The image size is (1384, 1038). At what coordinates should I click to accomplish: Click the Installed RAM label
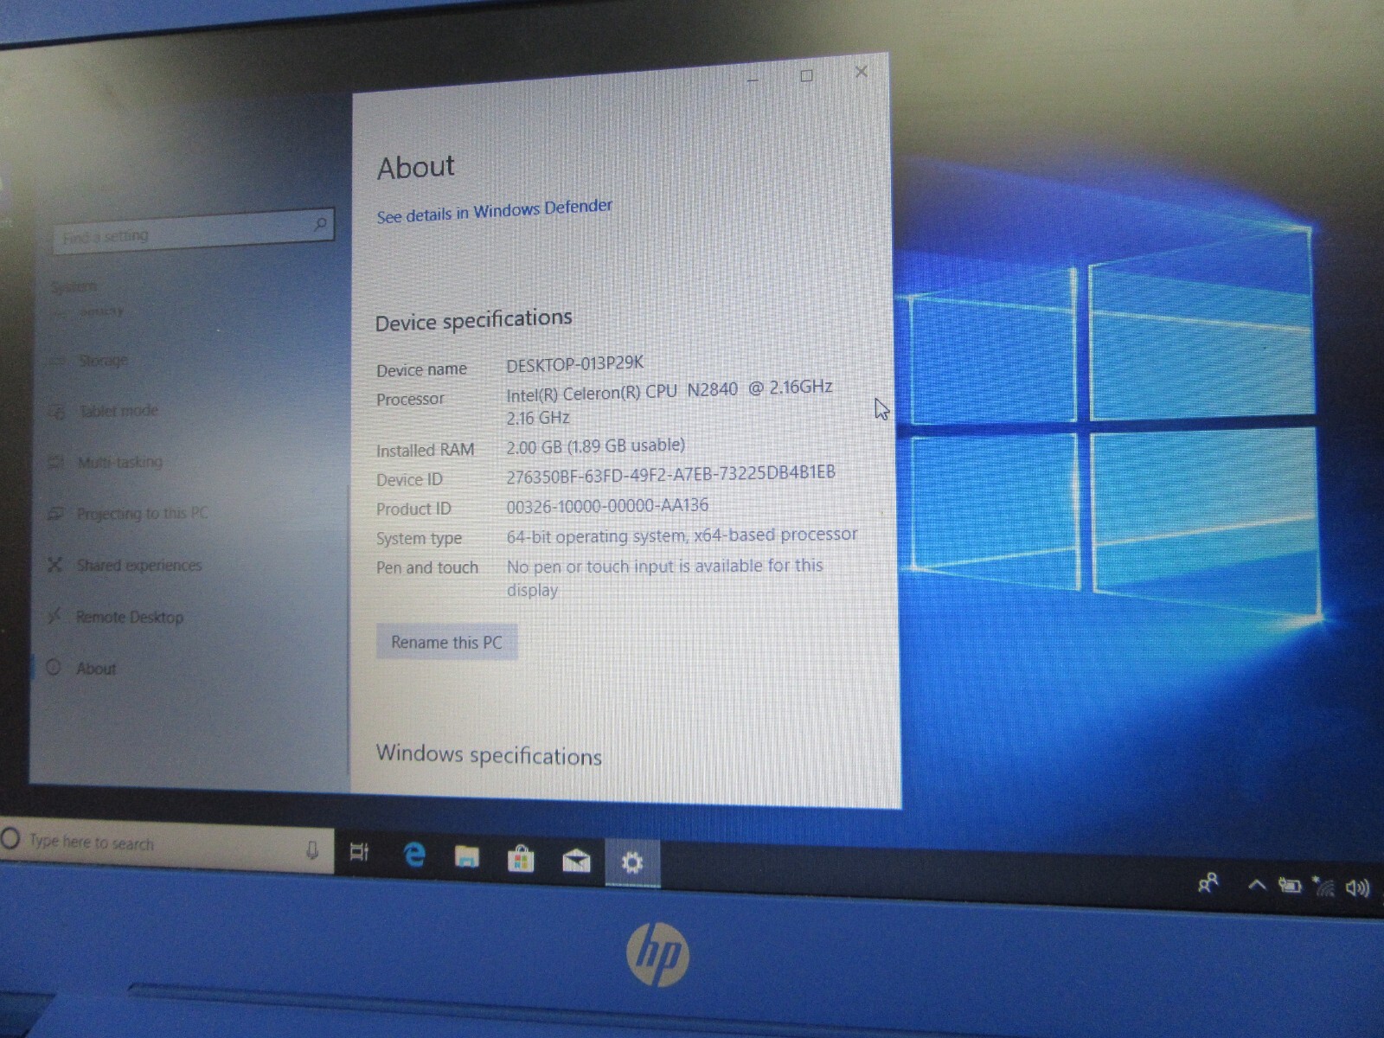pyautogui.click(x=425, y=450)
